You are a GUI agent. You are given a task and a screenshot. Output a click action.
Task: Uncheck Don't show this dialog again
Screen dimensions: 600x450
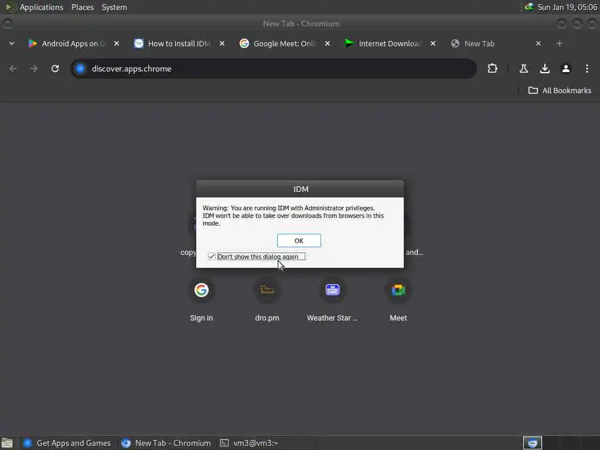212,257
